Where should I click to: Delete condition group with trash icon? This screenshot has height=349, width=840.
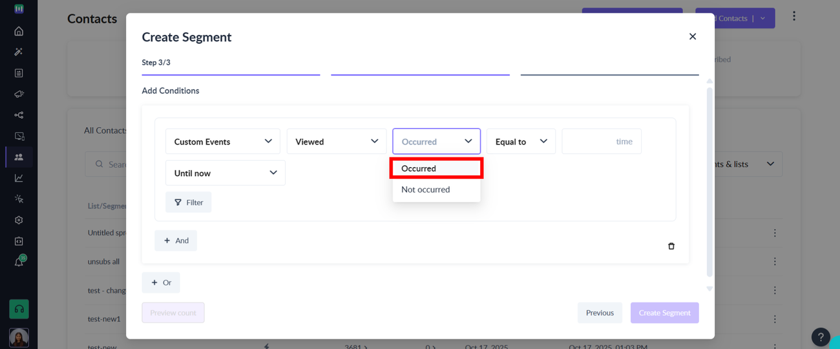tap(671, 246)
